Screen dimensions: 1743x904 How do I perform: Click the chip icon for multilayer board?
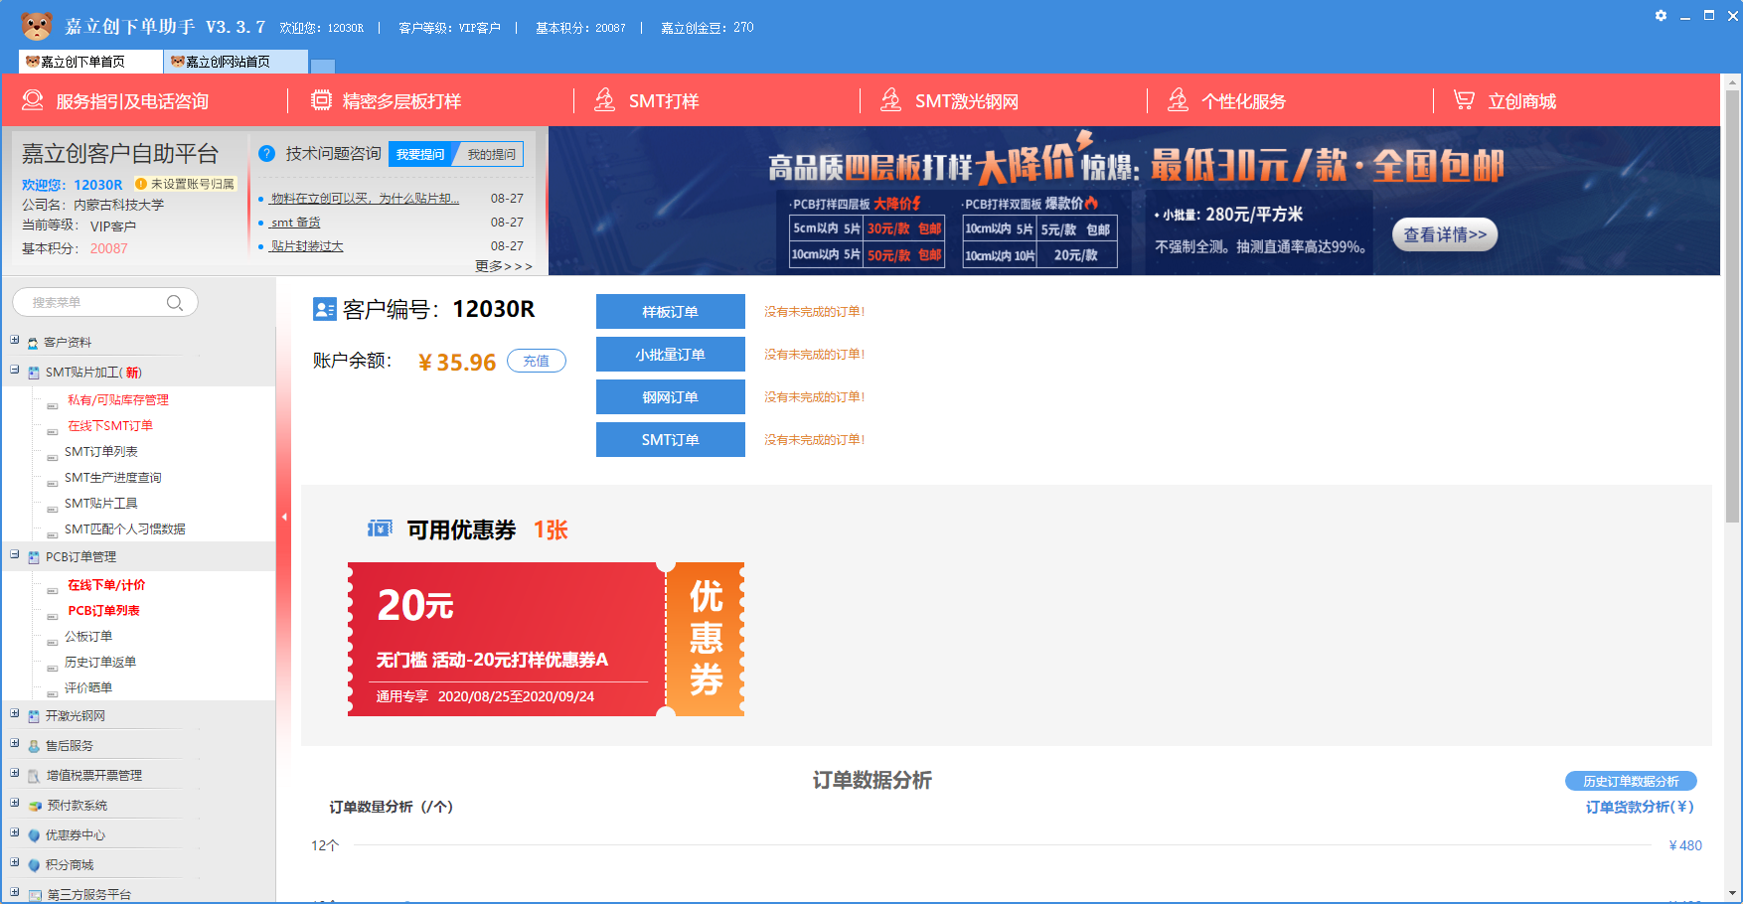click(321, 100)
